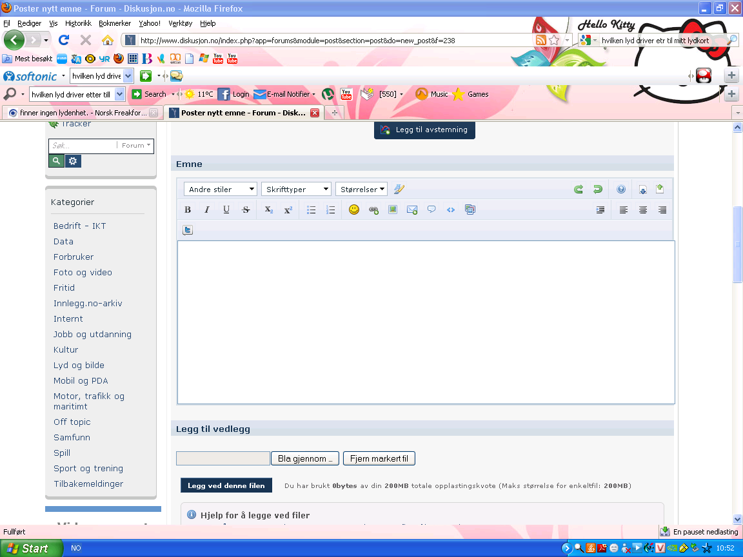Viewport: 743px width, 557px height.
Task: Toggle underline text formatting
Action: (x=226, y=210)
